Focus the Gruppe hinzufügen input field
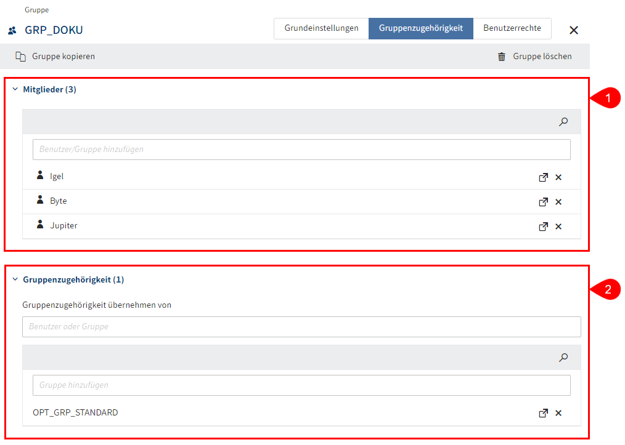 pos(301,385)
